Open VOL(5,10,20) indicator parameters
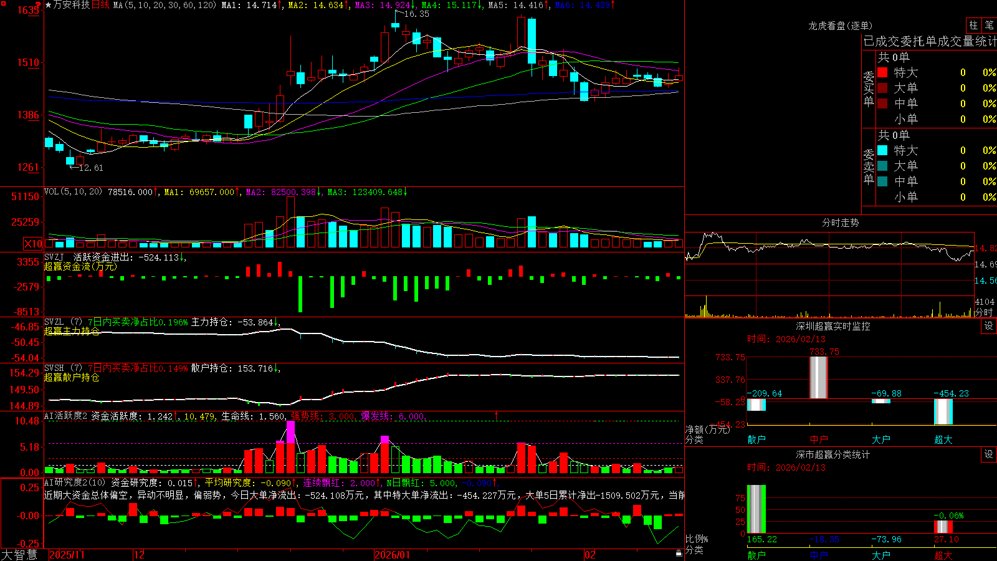This screenshot has height=561, width=997. 73,192
